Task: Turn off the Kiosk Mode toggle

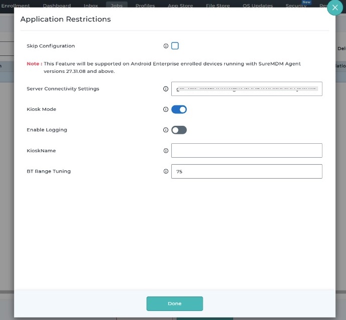Action: 179,109
